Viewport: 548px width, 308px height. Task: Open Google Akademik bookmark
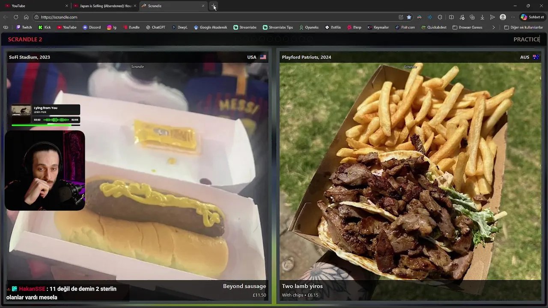(210, 27)
